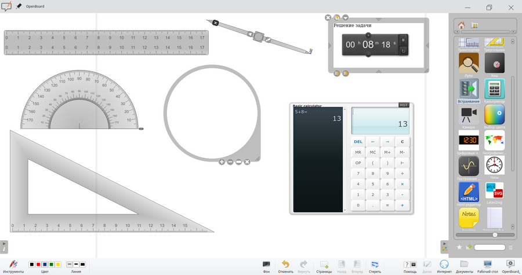This screenshot has width=522, height=275.
Task: Click the Отменить undo arrow
Action: click(285, 265)
